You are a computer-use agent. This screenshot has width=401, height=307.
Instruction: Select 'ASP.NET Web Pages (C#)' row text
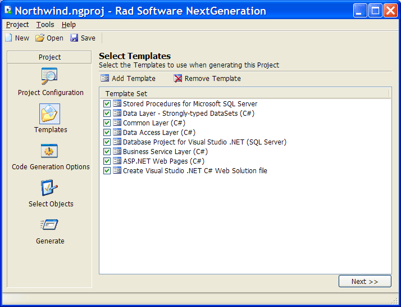163,161
